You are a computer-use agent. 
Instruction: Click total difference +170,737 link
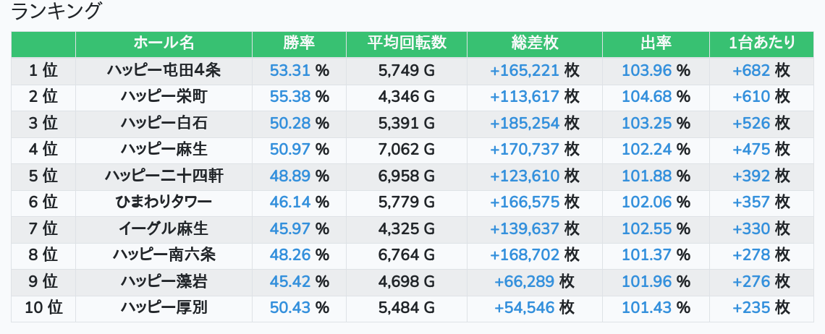click(x=524, y=149)
